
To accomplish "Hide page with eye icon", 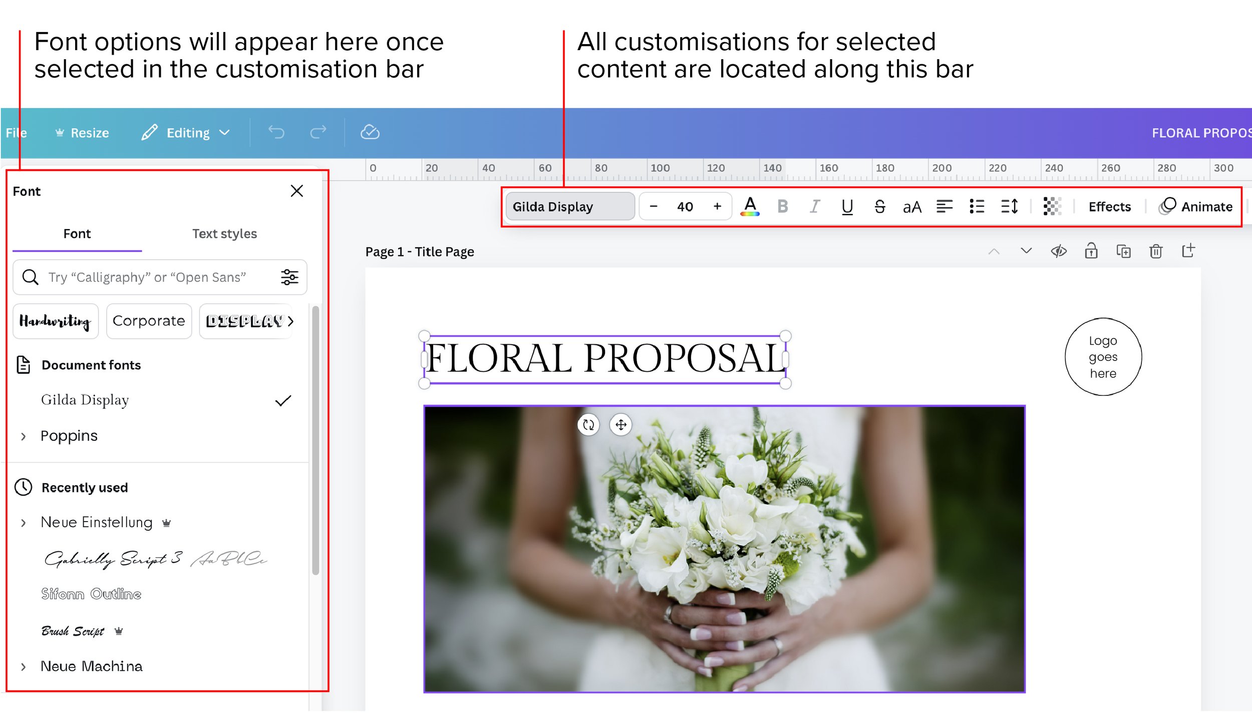I will coord(1058,251).
